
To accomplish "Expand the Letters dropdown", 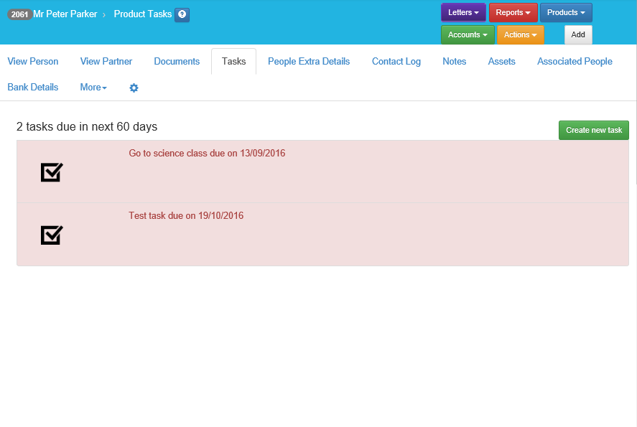I will pos(463,13).
